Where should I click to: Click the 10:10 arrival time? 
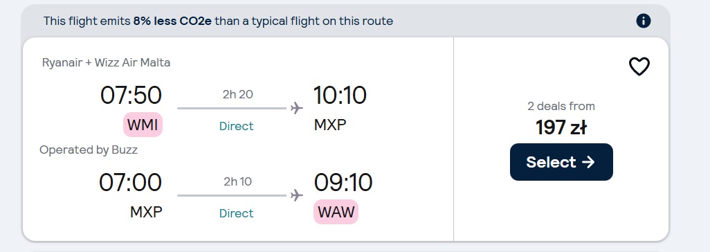[340, 96]
